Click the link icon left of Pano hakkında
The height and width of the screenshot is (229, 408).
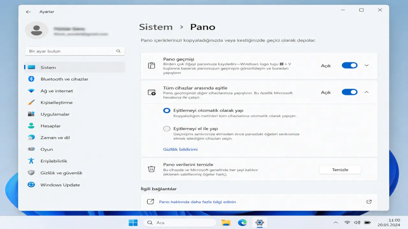(150, 202)
